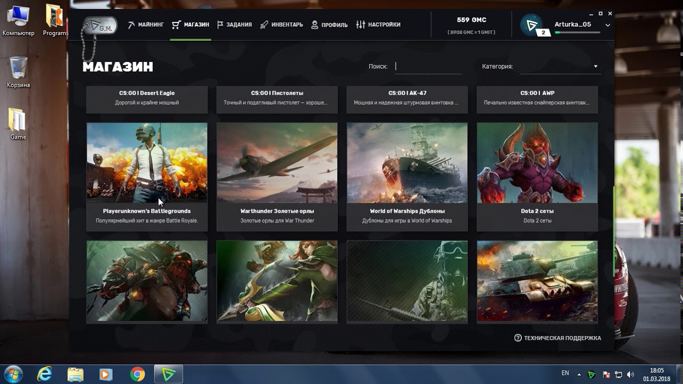Open the gas mask soldier thumbnail
This screenshot has height=384, width=683.
(407, 281)
